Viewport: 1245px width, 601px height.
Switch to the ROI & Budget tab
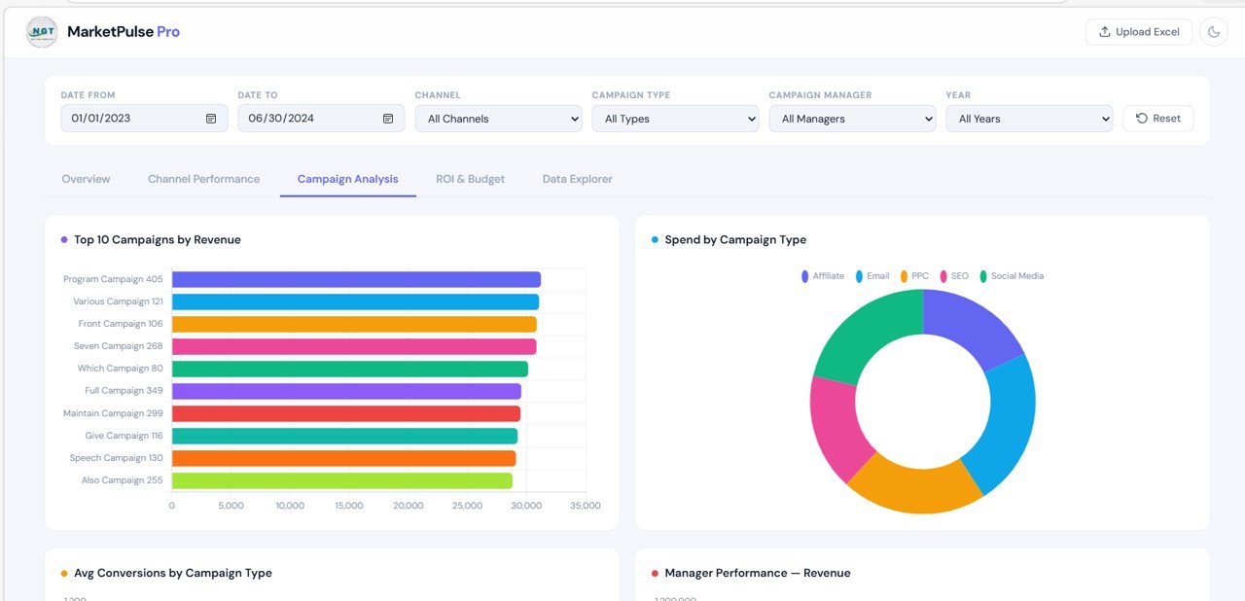470,179
